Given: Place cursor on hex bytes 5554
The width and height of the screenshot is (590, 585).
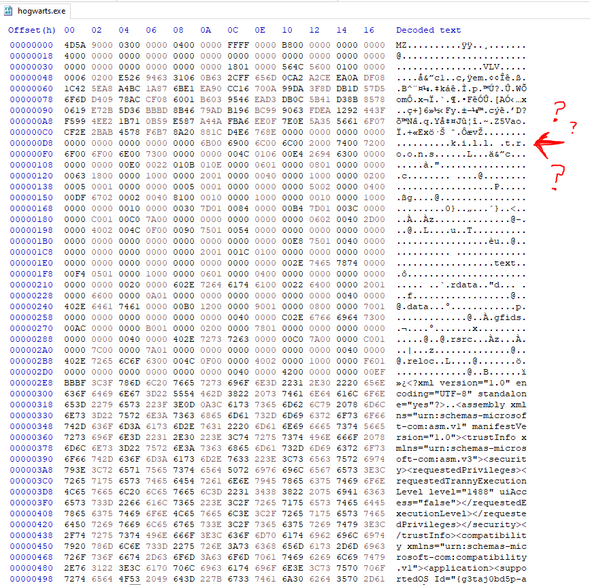Looking at the screenshot, I should point(184,394).
